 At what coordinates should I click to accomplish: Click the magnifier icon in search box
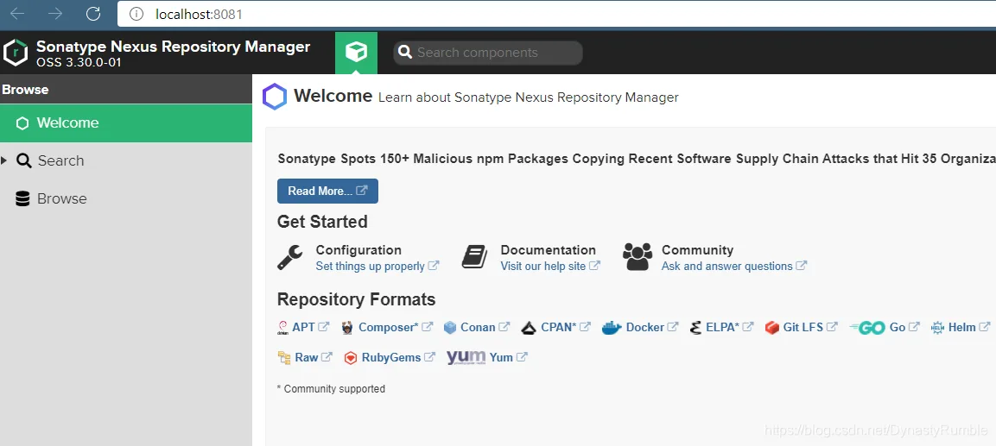click(x=404, y=53)
